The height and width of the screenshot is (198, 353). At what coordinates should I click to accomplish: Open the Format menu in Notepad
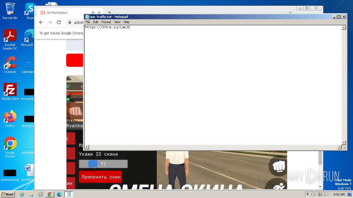[106, 22]
